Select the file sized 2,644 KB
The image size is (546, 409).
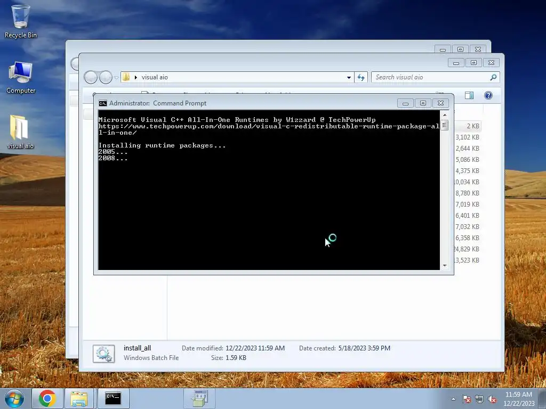(x=467, y=149)
